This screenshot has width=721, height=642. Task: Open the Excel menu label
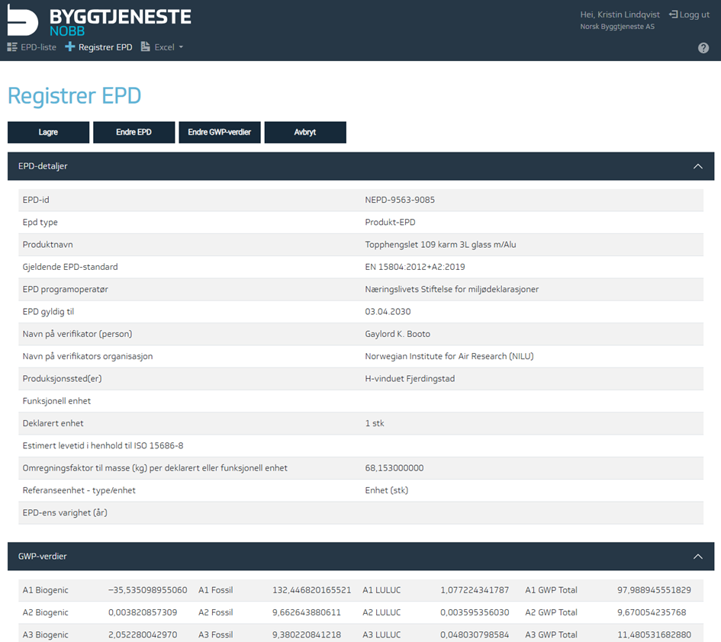164,47
